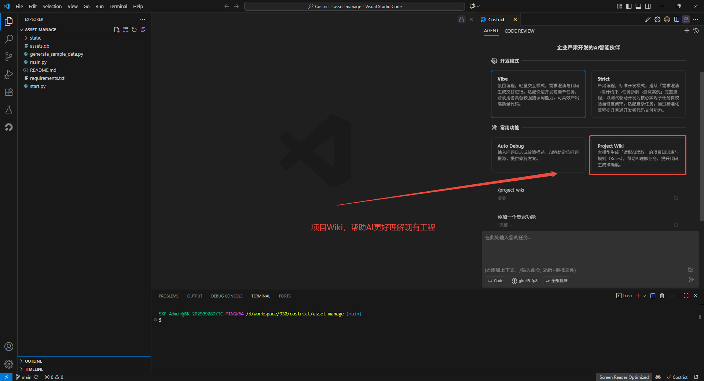Toggle the primary side bar layout
Screen dimensions: 704x381
[629, 6]
